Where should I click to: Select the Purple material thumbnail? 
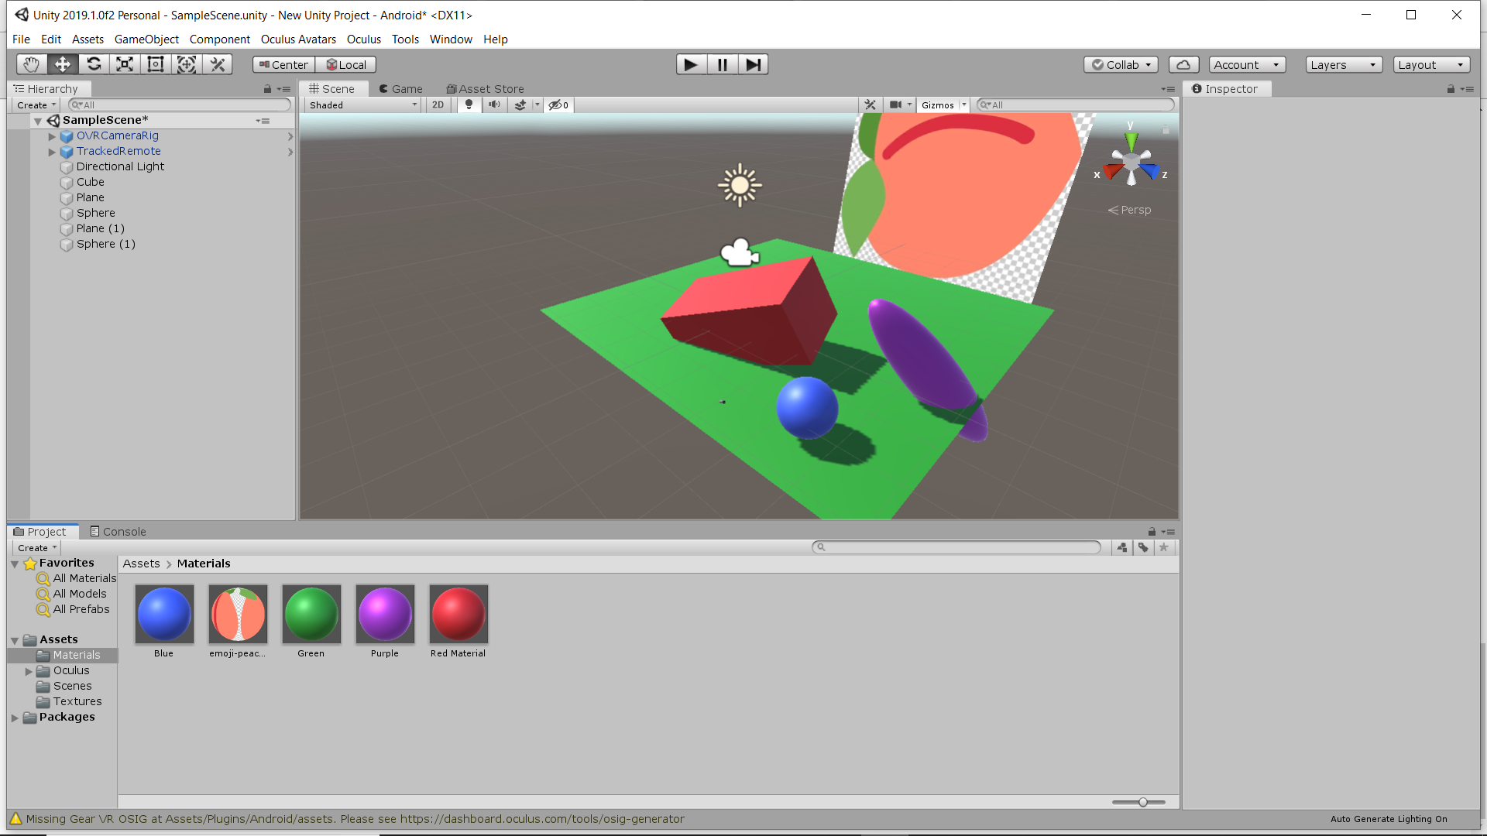pyautogui.click(x=385, y=615)
